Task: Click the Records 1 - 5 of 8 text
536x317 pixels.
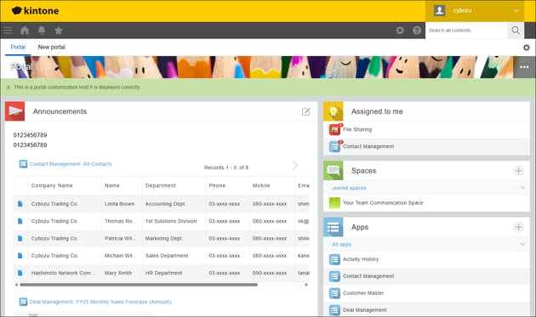Action: 226,167
